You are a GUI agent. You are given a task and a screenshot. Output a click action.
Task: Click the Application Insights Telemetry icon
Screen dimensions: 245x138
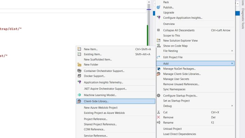click(x=79, y=82)
